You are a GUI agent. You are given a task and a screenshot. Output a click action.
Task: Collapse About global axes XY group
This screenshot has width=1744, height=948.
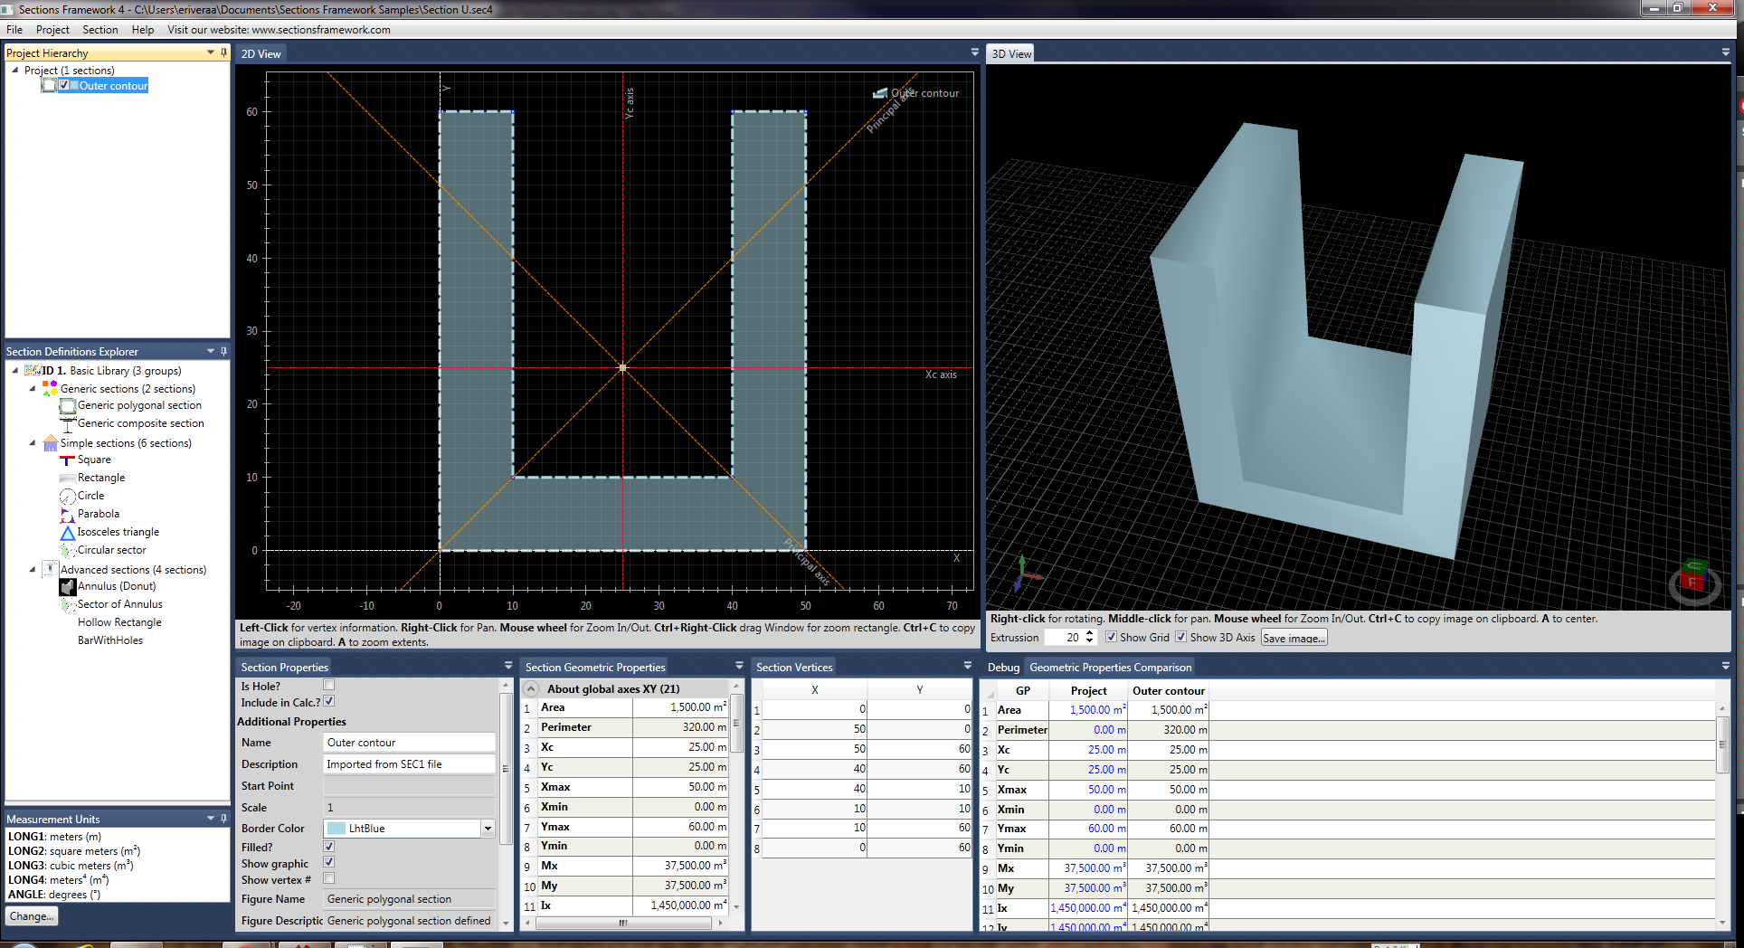pyautogui.click(x=532, y=689)
